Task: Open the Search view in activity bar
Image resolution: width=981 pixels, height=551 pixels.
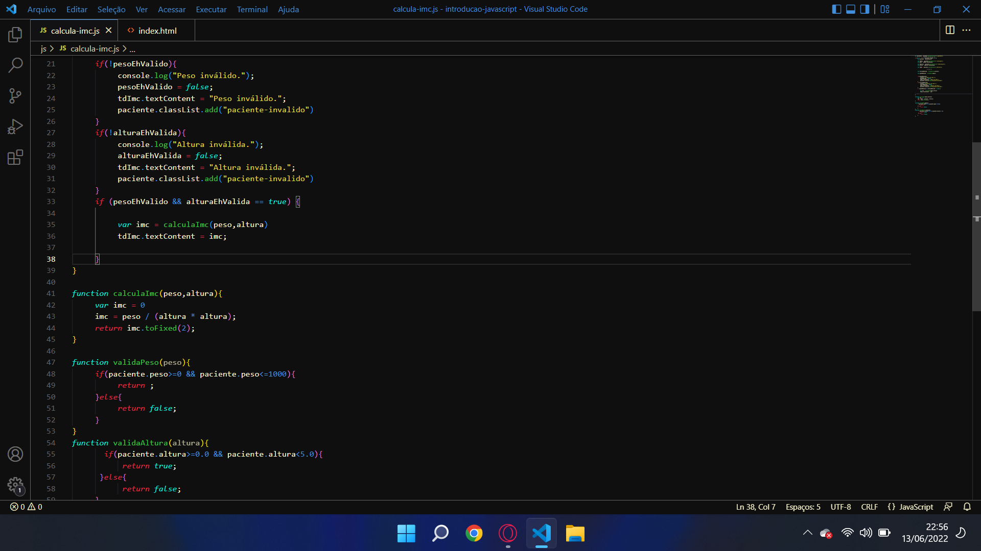Action: tap(15, 65)
